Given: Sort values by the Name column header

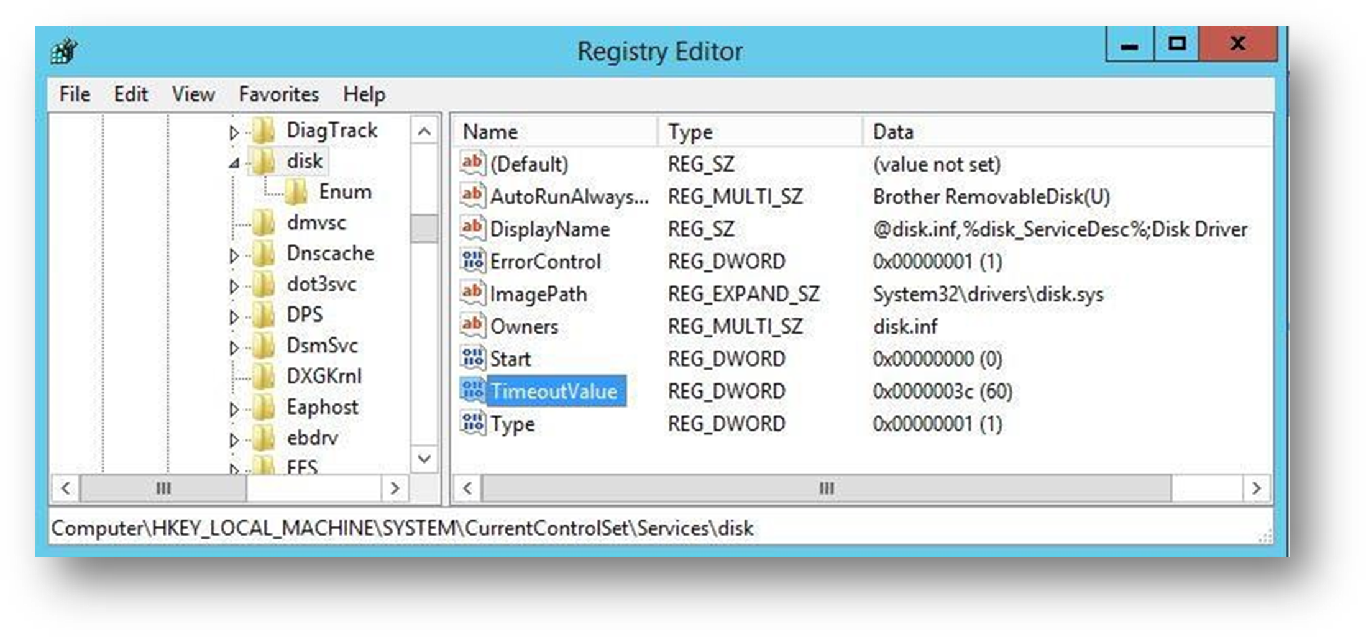Looking at the screenshot, I should tap(555, 131).
